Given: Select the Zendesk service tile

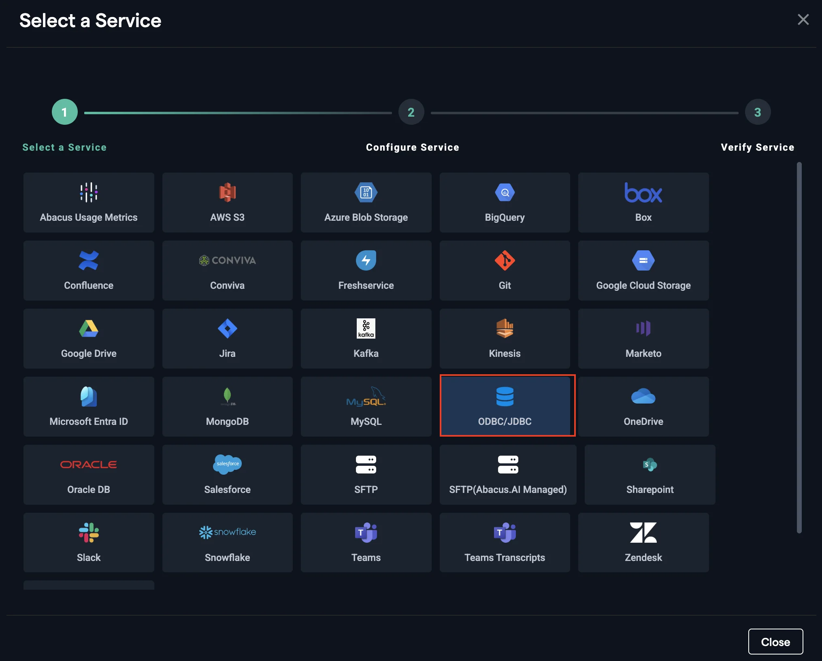Looking at the screenshot, I should [643, 543].
